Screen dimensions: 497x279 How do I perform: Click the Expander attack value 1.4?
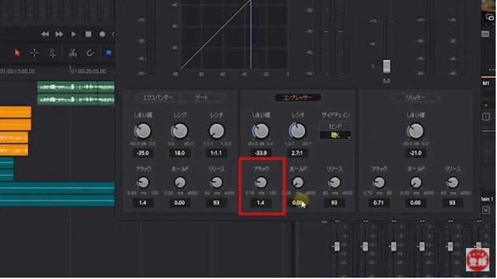coord(143,203)
